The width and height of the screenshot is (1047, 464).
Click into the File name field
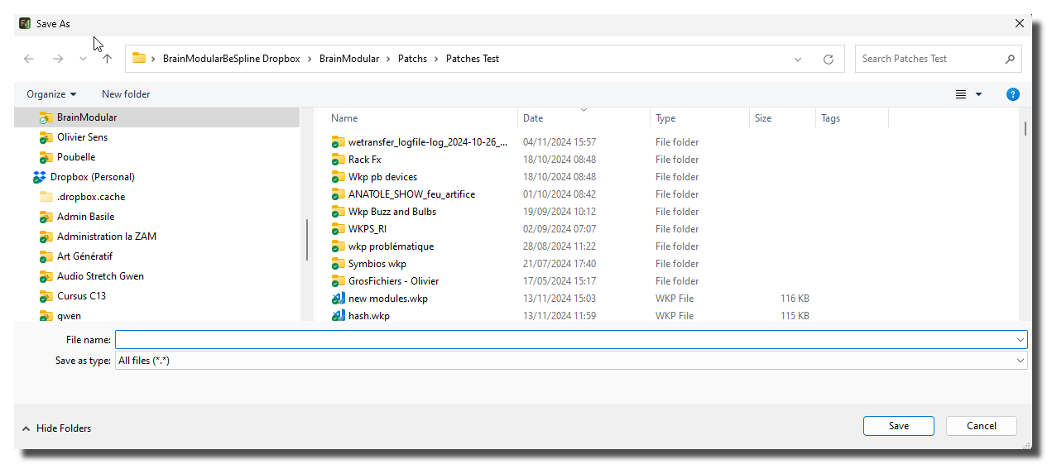564,340
